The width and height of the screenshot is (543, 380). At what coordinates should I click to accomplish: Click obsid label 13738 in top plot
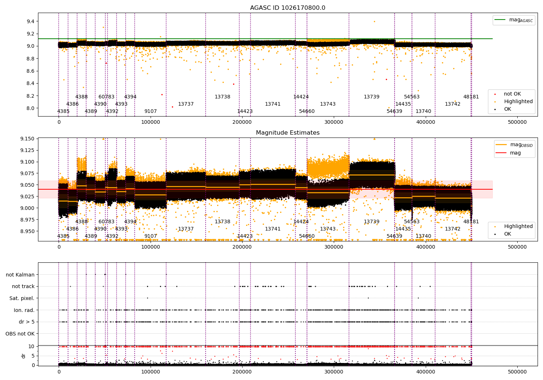pos(222,97)
